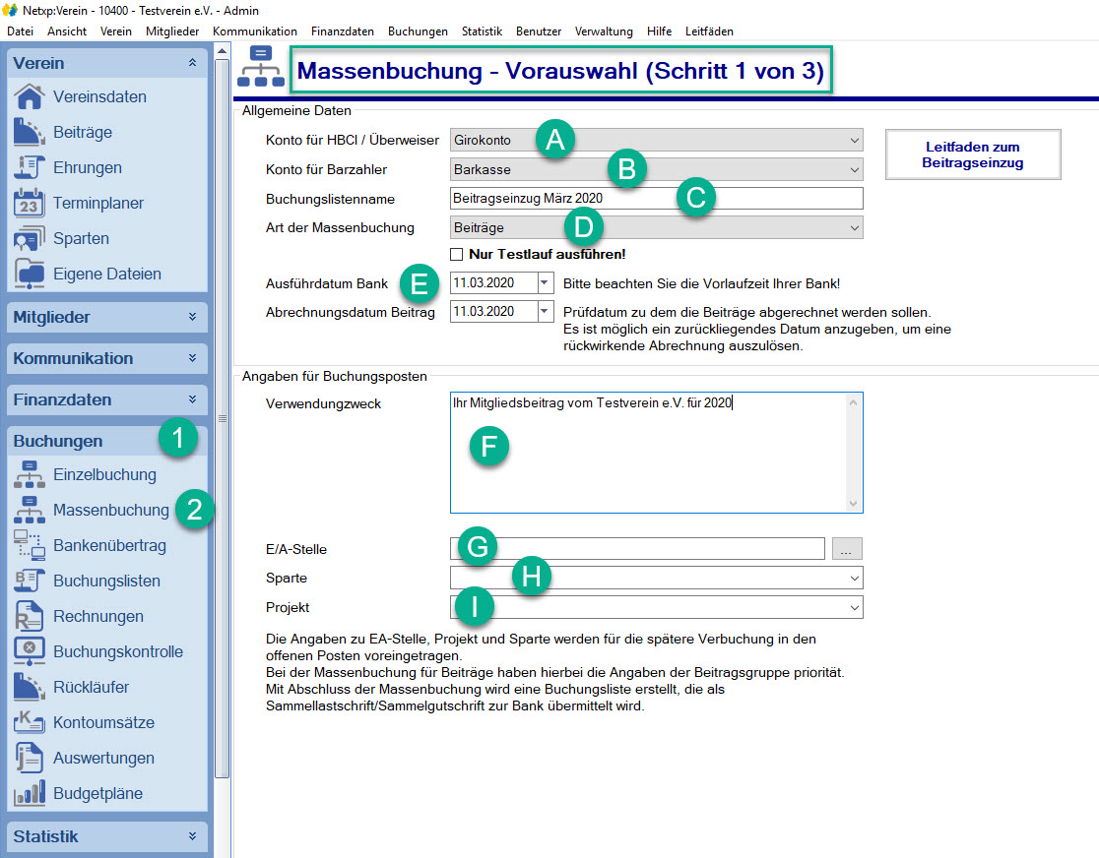
Task: Collapse the Verein sidebar section
Action: tap(192, 63)
